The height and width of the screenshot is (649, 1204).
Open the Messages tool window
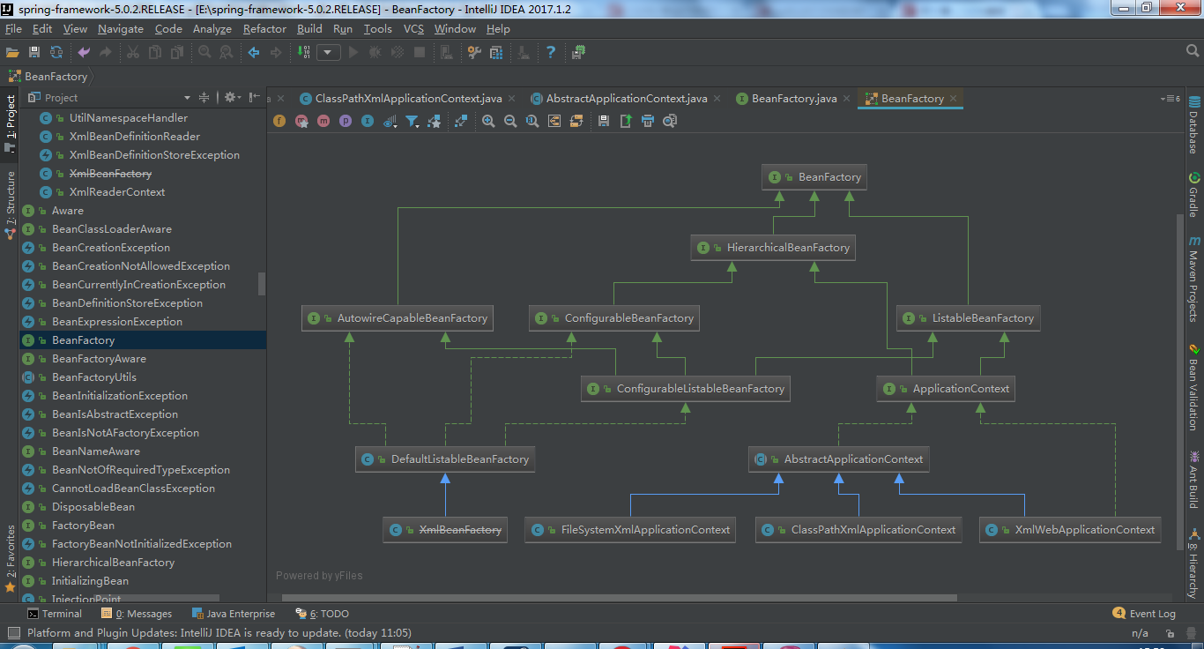coord(137,614)
